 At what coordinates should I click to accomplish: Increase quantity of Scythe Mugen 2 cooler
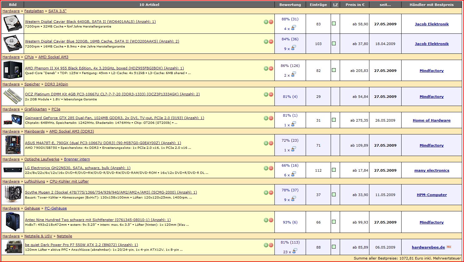click(266, 193)
